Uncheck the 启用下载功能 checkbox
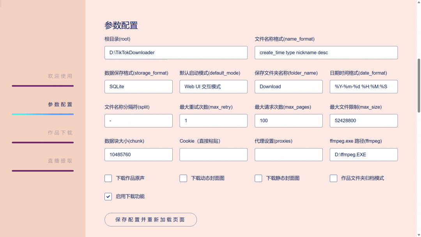The width and height of the screenshot is (421, 237). pyautogui.click(x=108, y=196)
